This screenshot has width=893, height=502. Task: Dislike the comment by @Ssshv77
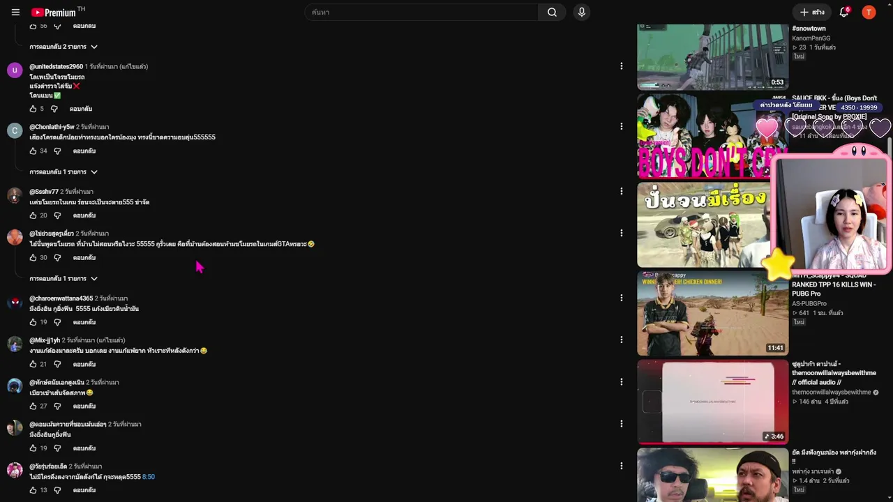coord(57,215)
